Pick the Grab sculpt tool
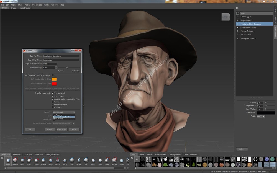Viewport: 277px width, 173px height. coord(22,161)
